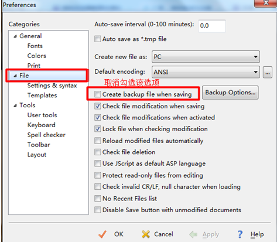Uncheck Check file modification when saving

(x=98, y=106)
